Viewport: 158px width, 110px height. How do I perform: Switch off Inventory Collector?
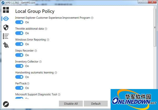pos(19,66)
